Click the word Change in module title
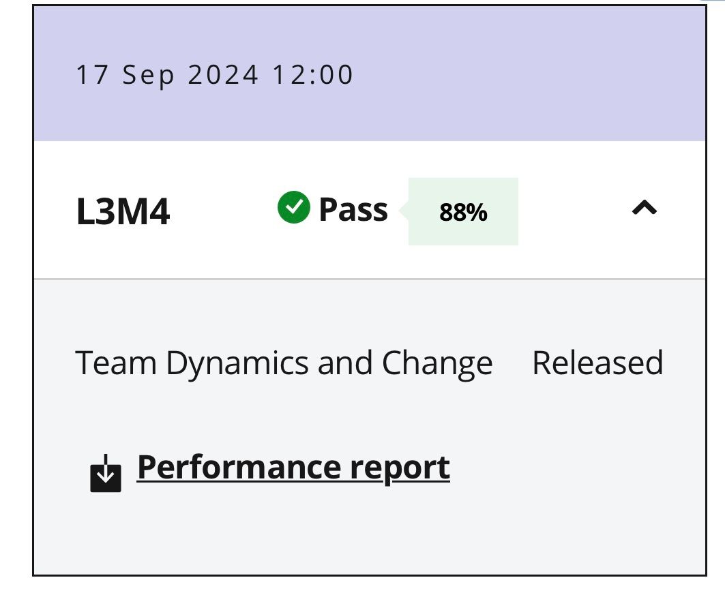The width and height of the screenshot is (725, 595). coord(437,363)
